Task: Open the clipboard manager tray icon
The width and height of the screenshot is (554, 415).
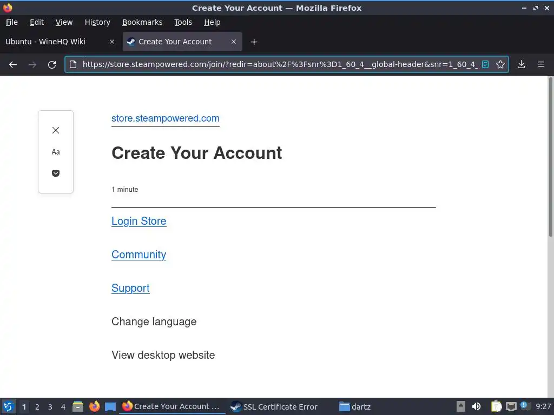Action: [x=496, y=406]
